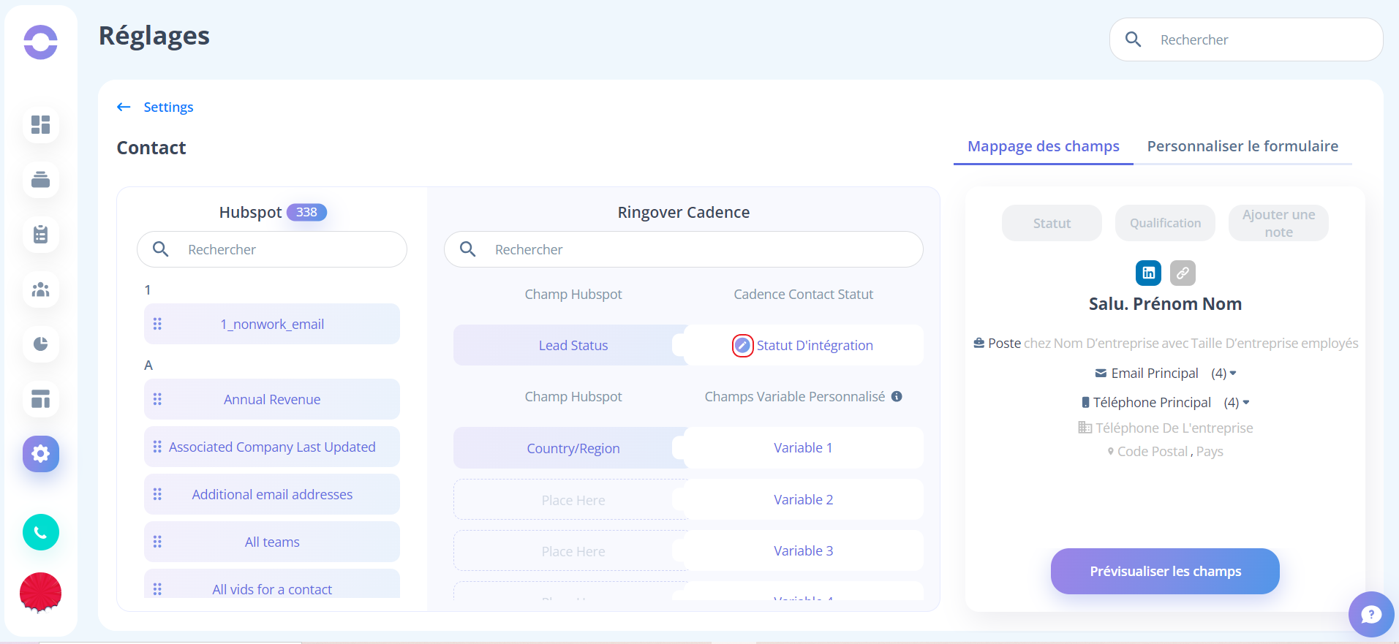
Task: Focus the Hubspot Rechercher field
Action: 272,249
